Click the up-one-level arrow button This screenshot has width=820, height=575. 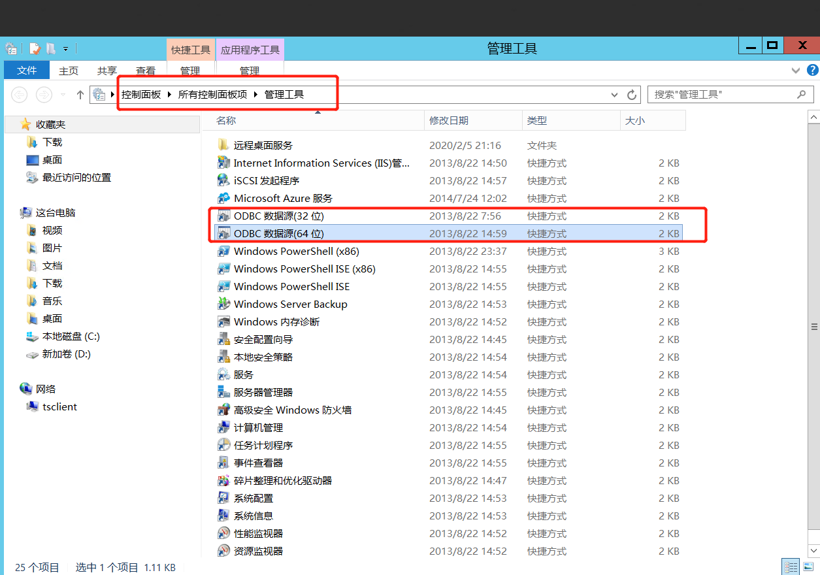click(x=79, y=94)
